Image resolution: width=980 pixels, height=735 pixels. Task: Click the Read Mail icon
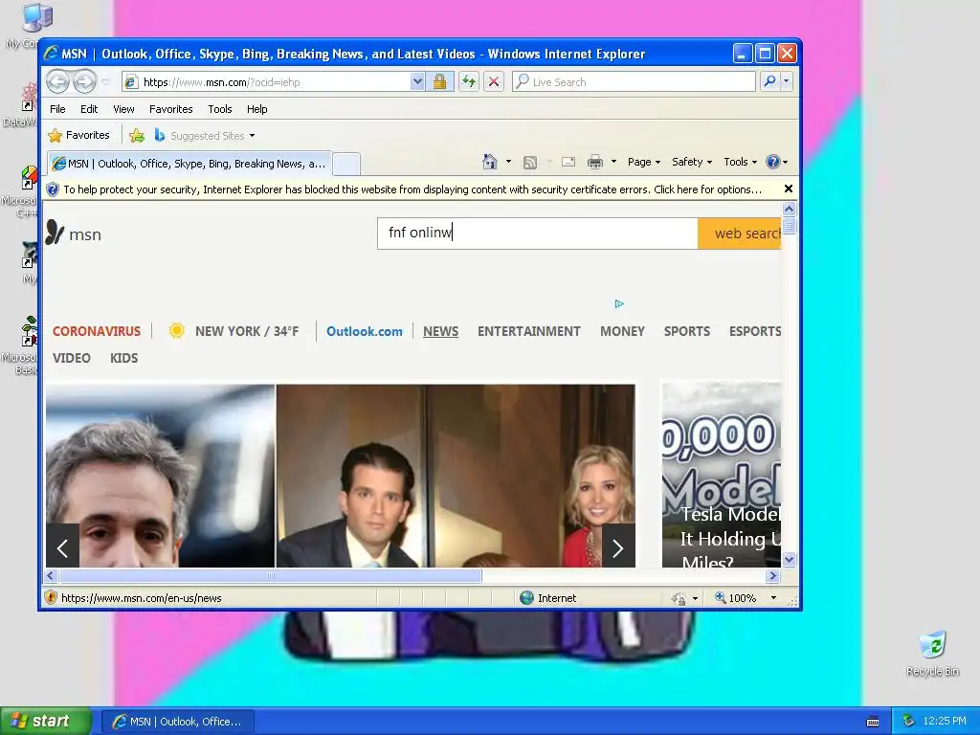pos(568,162)
